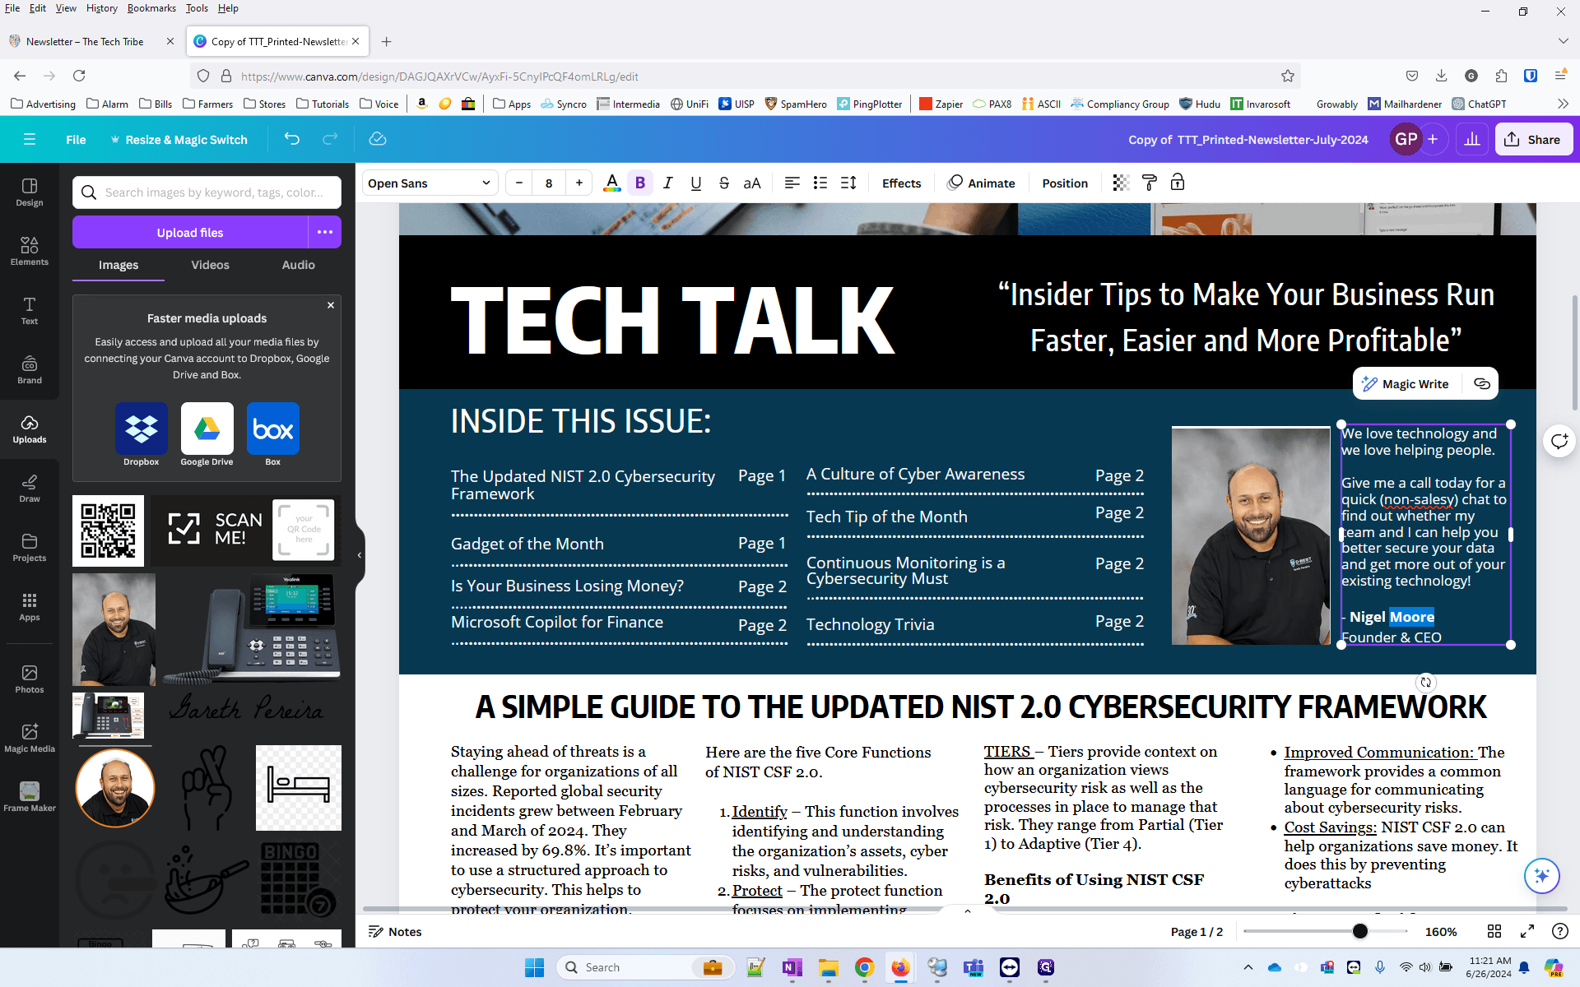1580x987 pixels.
Task: Switch to the Videos tab
Action: (x=210, y=265)
